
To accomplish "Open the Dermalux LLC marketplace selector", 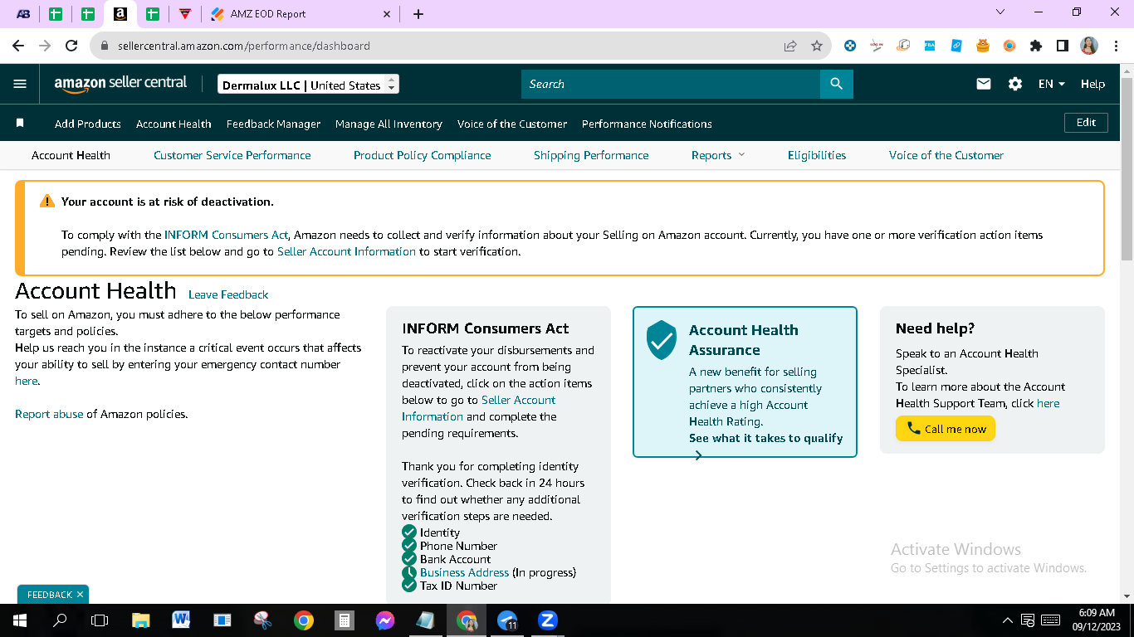I will (x=309, y=85).
